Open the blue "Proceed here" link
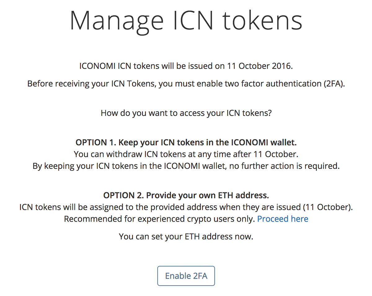Image resolution: width=372 pixels, height=296 pixels. tap(283, 219)
